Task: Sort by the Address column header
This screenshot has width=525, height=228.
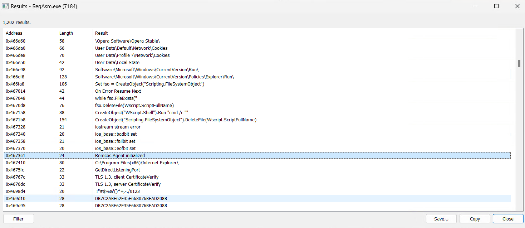Action: pos(14,33)
